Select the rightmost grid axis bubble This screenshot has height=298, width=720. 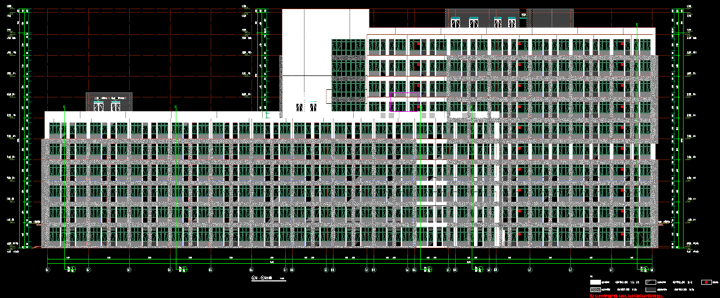click(652, 270)
